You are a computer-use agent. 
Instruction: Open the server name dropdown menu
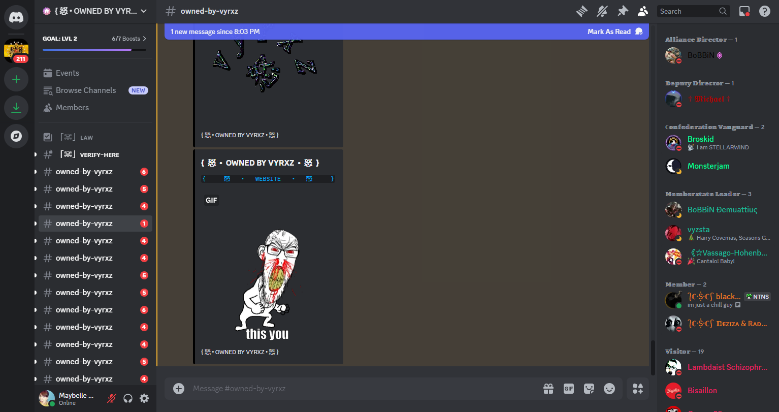144,11
